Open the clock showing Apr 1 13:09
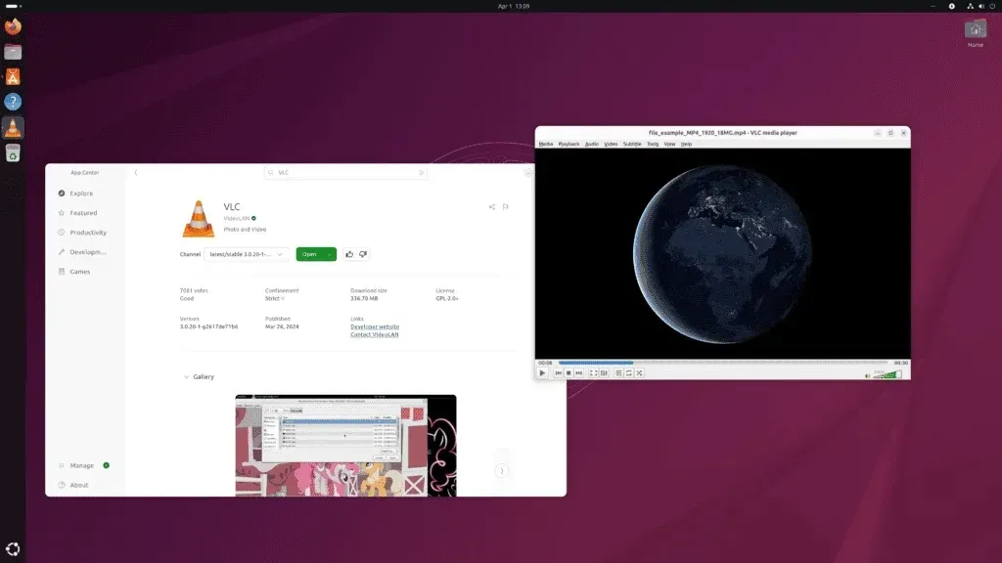 click(x=514, y=7)
